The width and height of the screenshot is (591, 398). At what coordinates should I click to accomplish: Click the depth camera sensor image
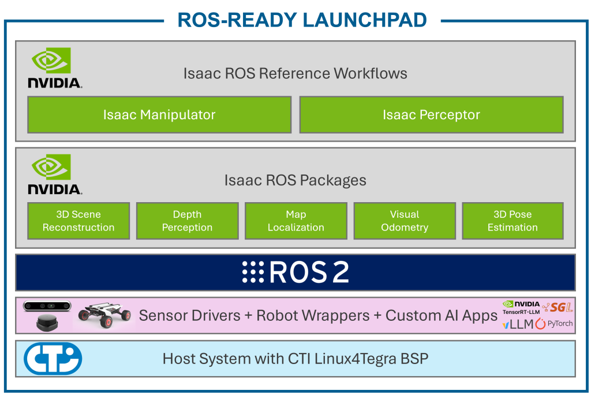pos(47,306)
